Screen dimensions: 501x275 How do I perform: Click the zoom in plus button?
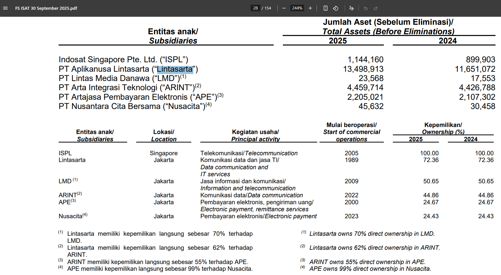[310, 8]
